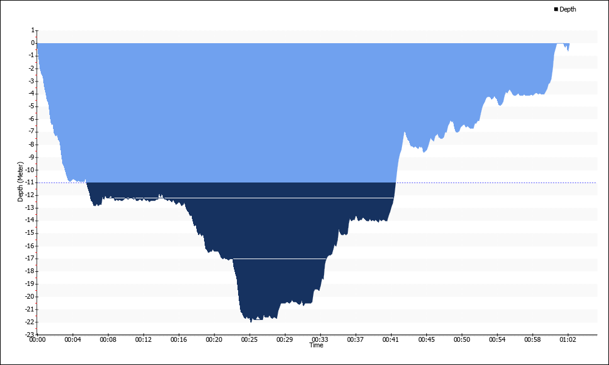Click the 00:50 time axis label

coord(462,340)
